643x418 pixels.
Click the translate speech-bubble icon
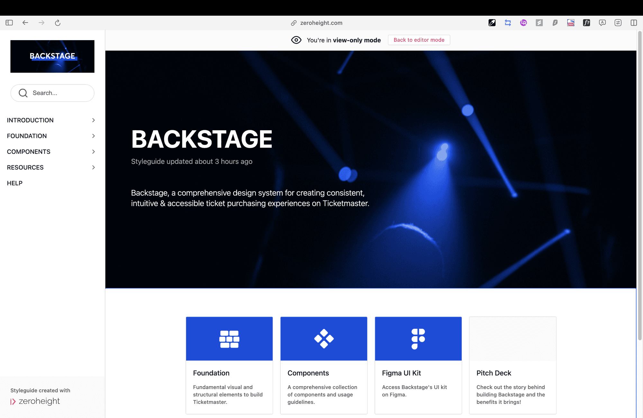pyautogui.click(x=602, y=23)
